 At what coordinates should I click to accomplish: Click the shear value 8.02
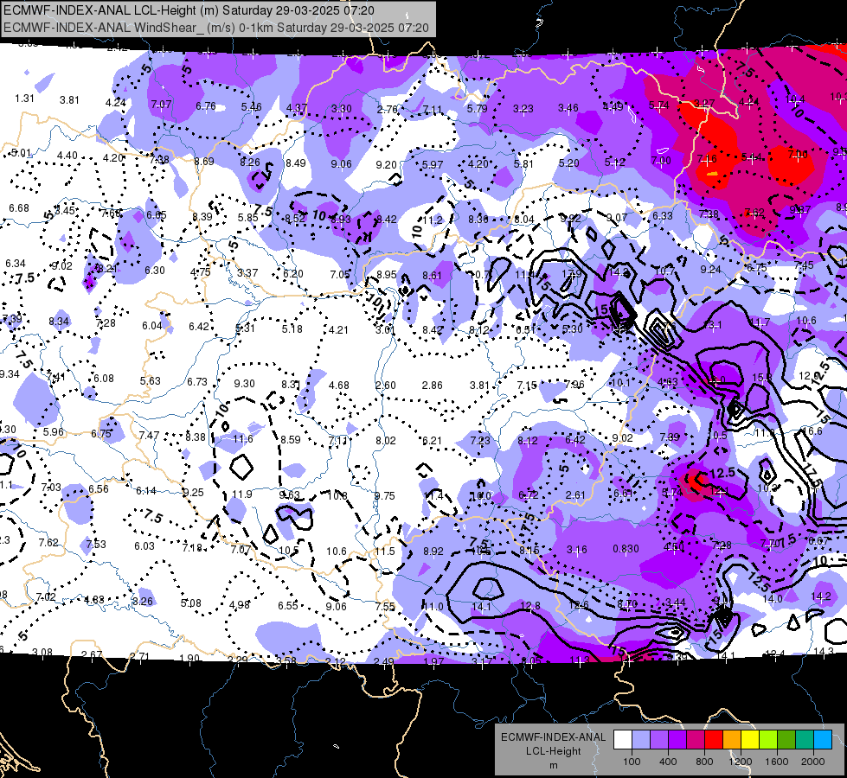pos(386,441)
